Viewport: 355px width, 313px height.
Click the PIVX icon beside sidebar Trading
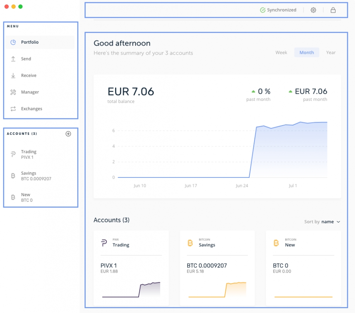click(x=13, y=154)
